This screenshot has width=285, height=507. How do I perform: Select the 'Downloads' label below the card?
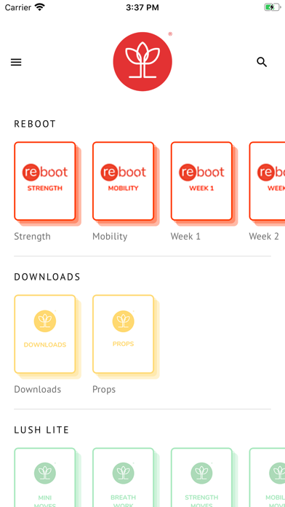click(x=37, y=389)
